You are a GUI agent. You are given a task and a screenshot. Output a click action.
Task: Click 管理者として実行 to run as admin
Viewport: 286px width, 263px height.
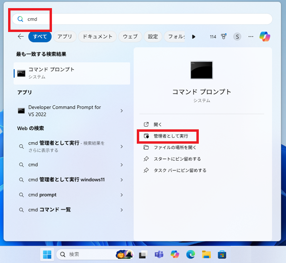171,136
